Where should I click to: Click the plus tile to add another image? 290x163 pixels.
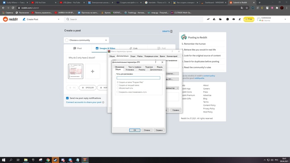click(92, 71)
